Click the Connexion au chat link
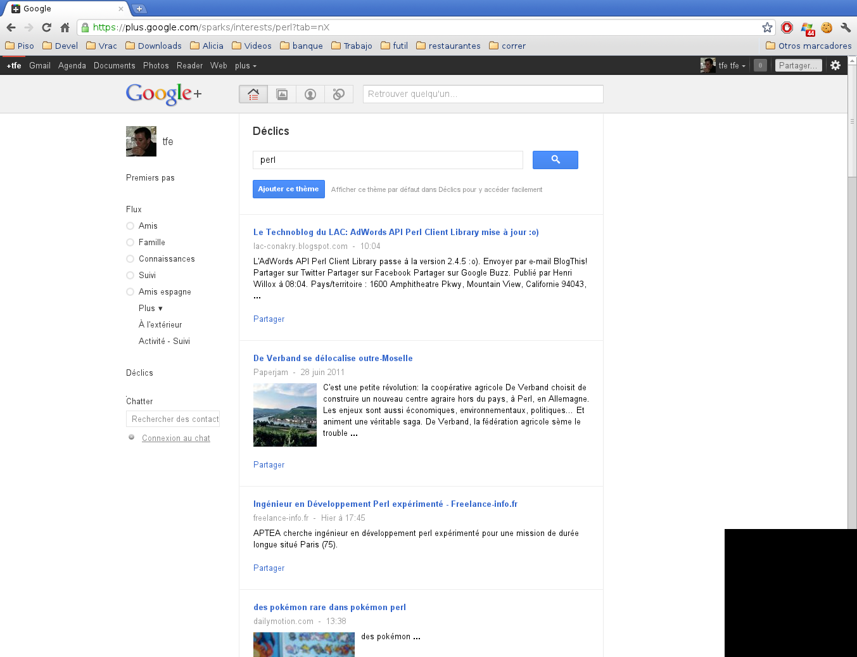The image size is (857, 657). point(176,438)
